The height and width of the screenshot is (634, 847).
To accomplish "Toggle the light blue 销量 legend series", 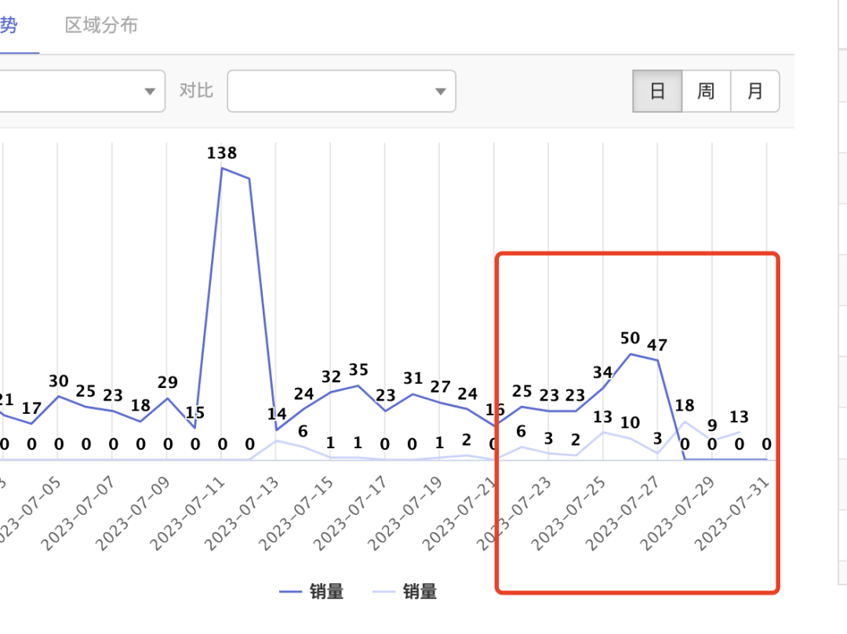I will pyautogui.click(x=420, y=592).
